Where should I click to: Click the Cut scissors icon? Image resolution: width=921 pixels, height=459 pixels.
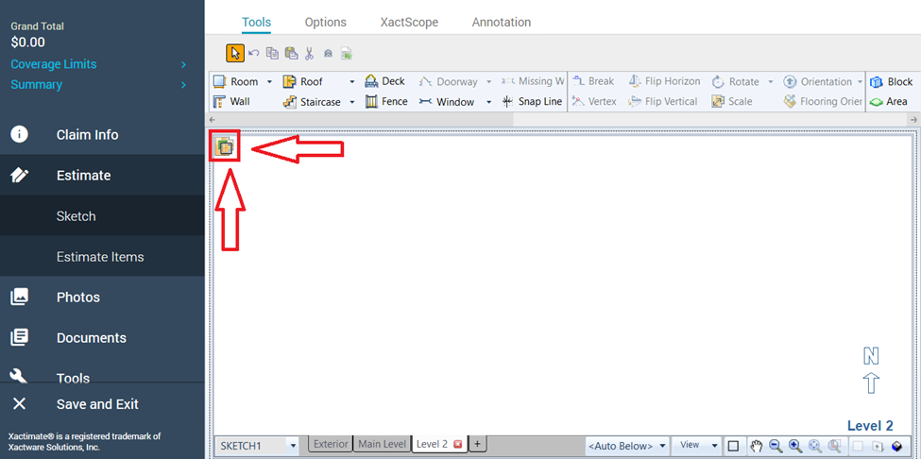pyautogui.click(x=310, y=54)
